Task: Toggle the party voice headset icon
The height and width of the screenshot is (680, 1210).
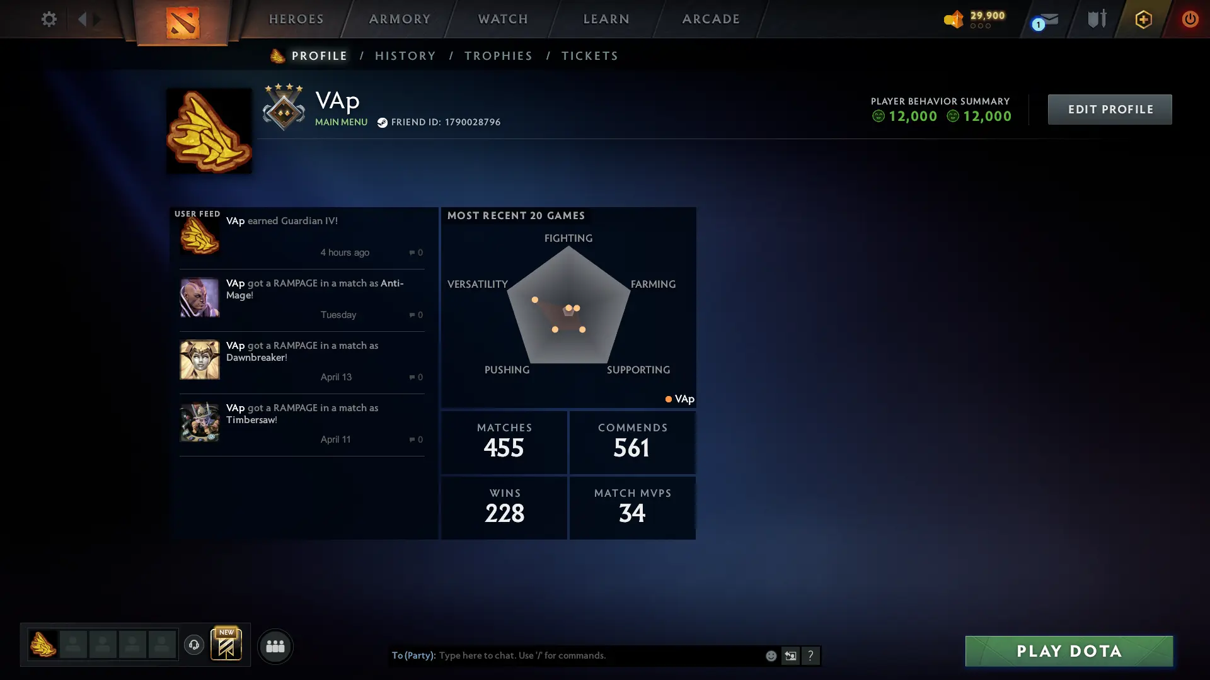Action: (193, 645)
